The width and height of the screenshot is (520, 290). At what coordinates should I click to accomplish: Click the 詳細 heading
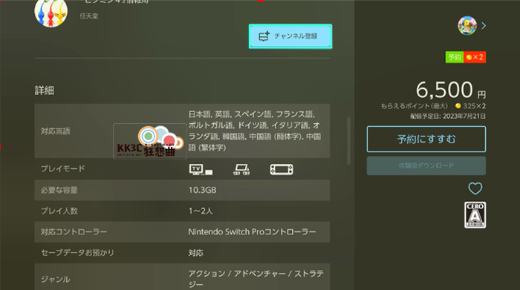pyautogui.click(x=45, y=90)
